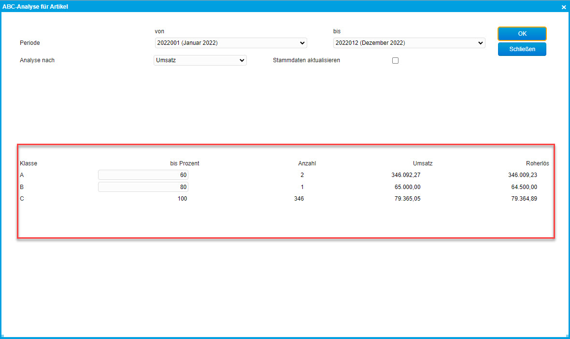Select the Roherlös column header
Image resolution: width=570 pixels, height=339 pixels.
coord(537,163)
